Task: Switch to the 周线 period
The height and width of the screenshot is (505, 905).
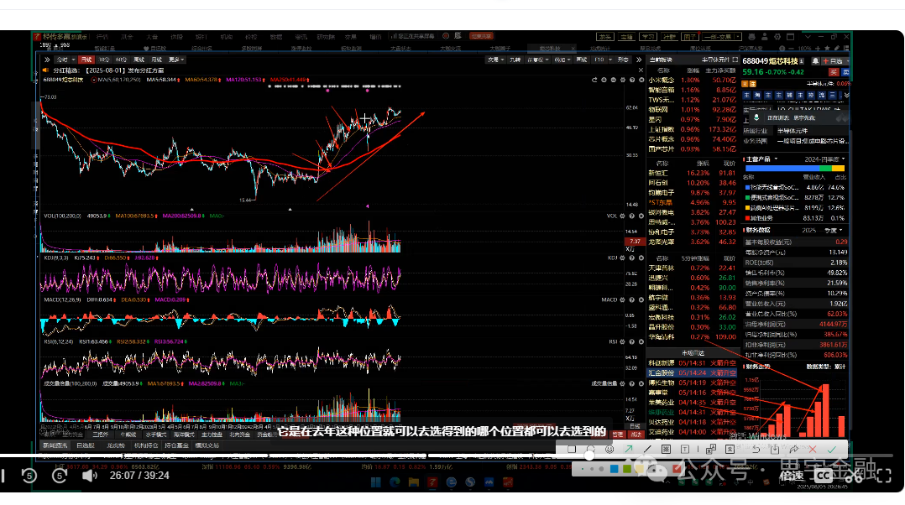Action: (139, 60)
